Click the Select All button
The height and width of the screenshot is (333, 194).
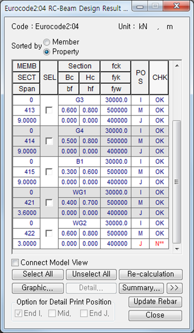38,274
